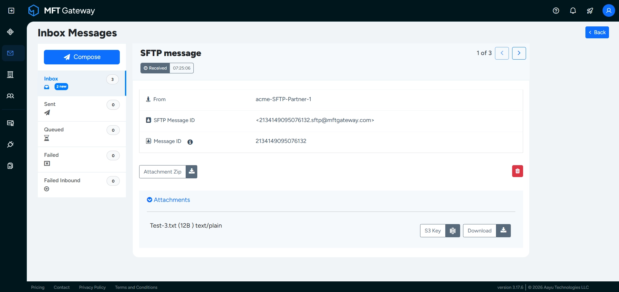Open the dashboard icon in the left sidebar

point(10,32)
